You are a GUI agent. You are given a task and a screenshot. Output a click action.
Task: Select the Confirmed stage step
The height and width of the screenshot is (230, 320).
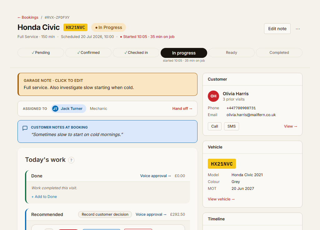88,53
